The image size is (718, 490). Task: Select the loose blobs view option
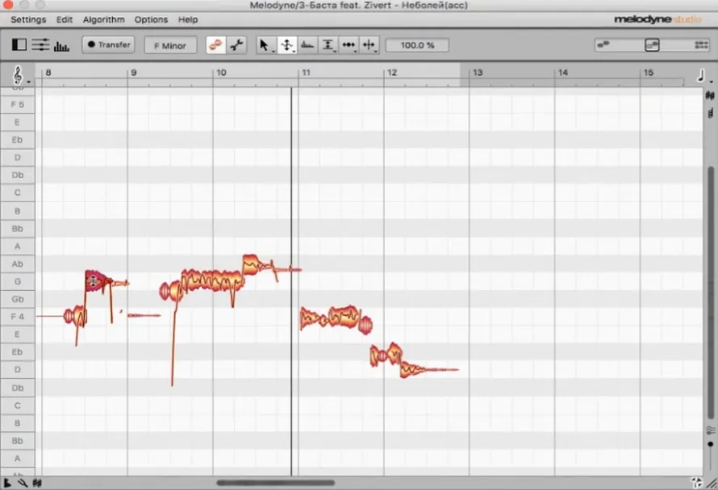point(603,44)
